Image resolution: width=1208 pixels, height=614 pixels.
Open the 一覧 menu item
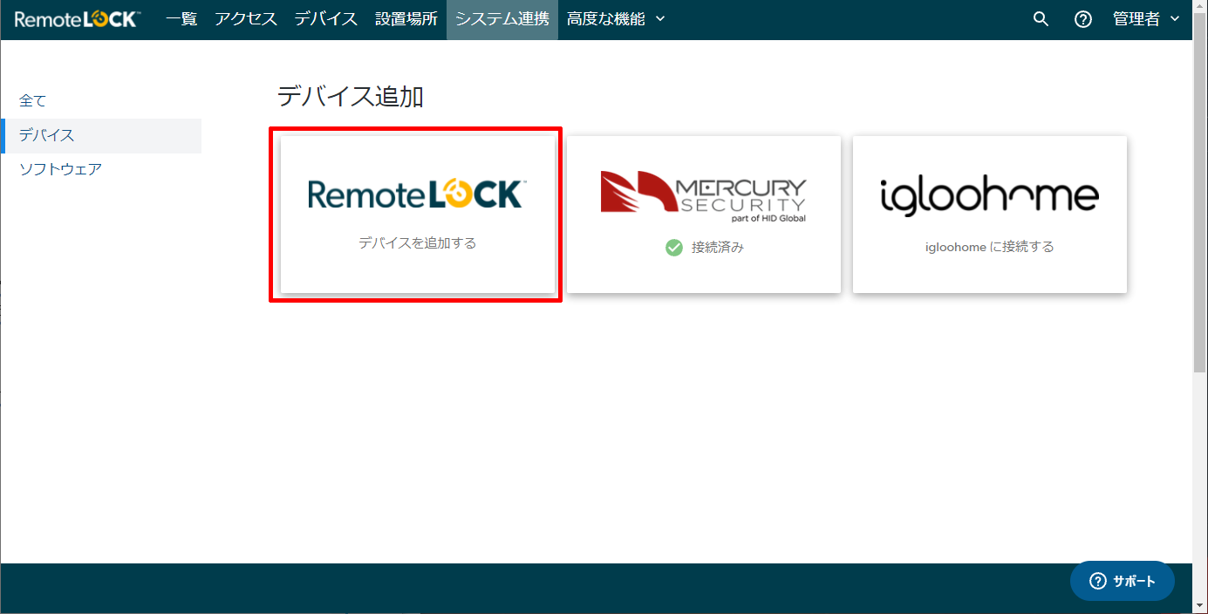[x=181, y=19]
